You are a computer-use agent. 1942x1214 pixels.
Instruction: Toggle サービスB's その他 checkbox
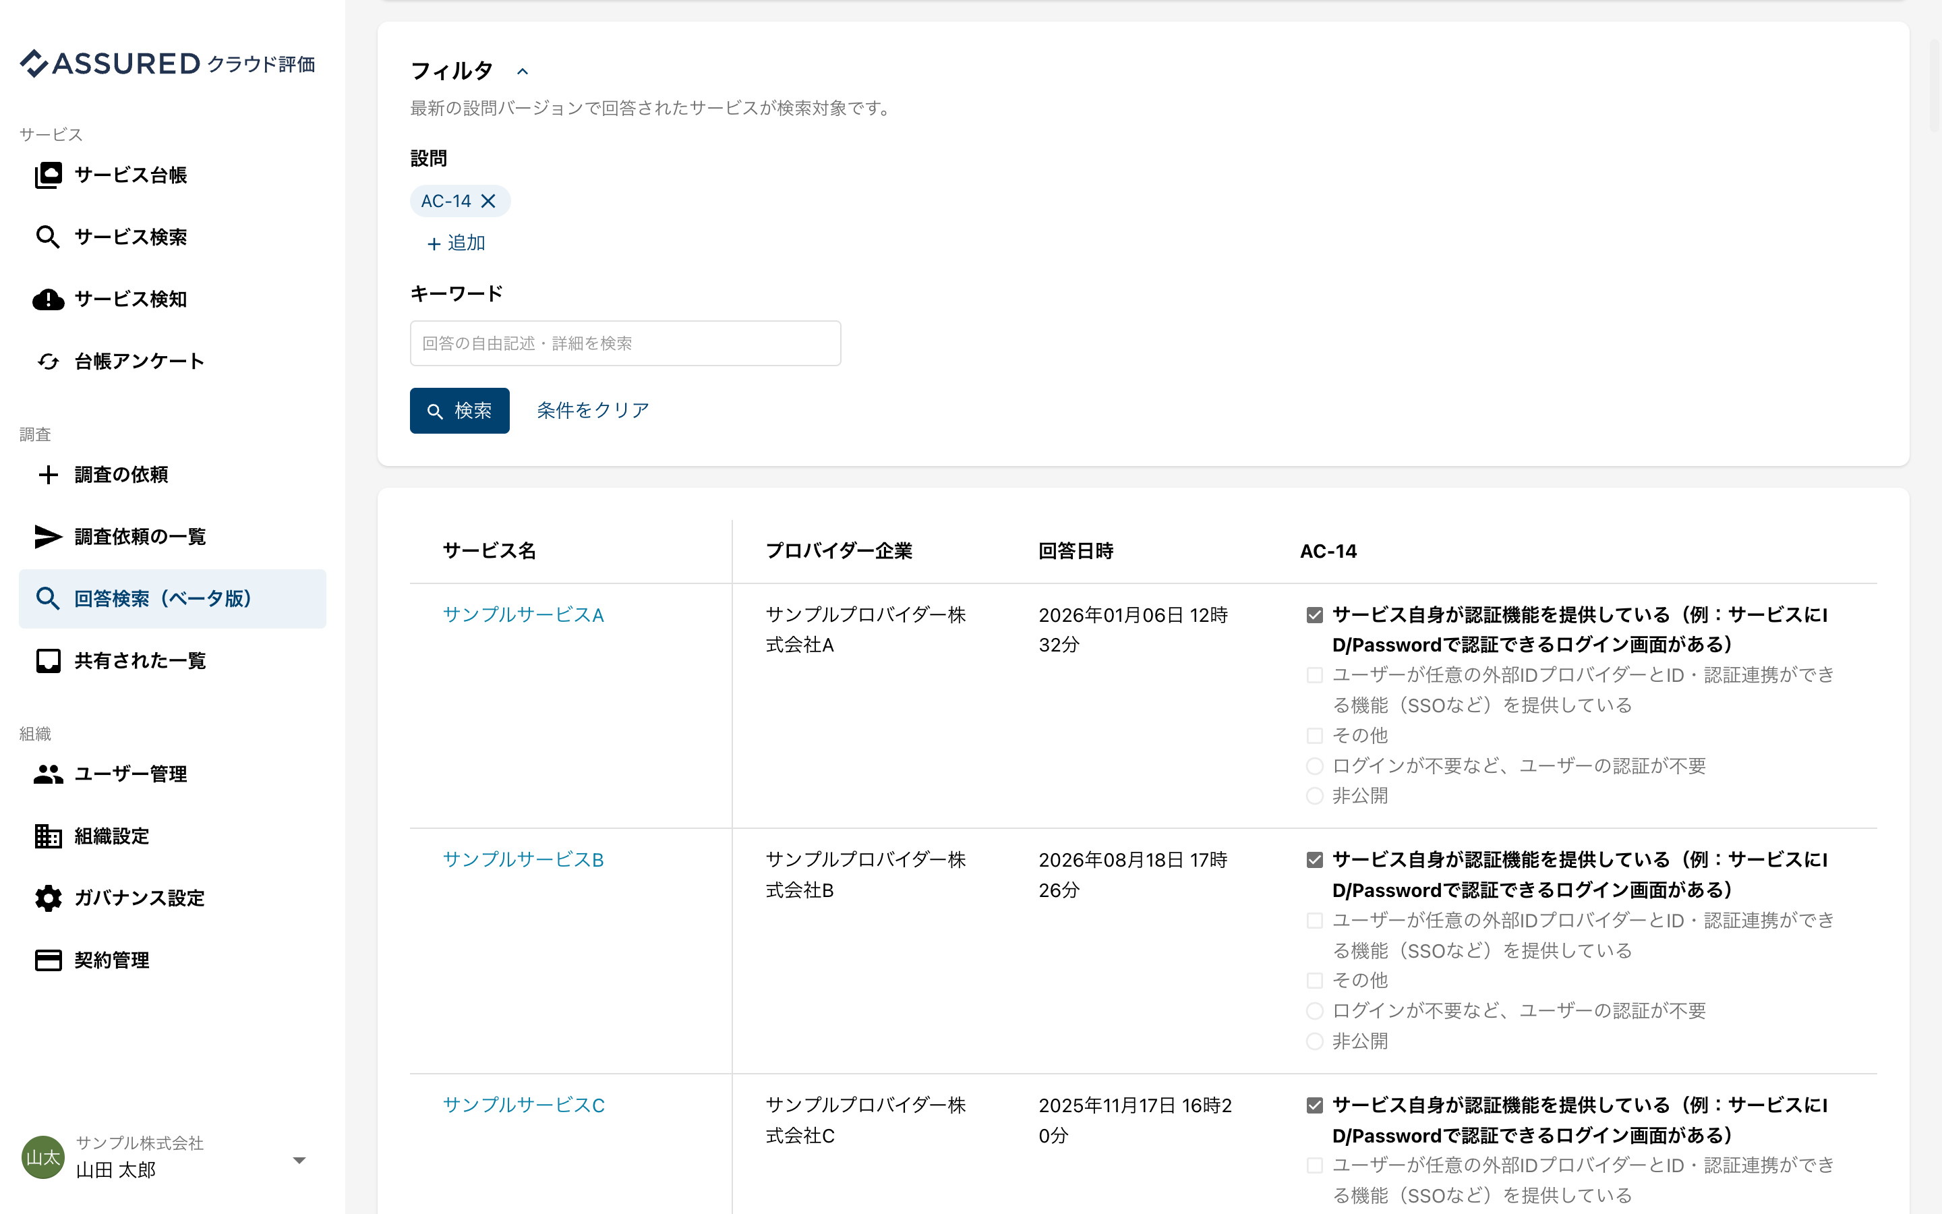1314,981
